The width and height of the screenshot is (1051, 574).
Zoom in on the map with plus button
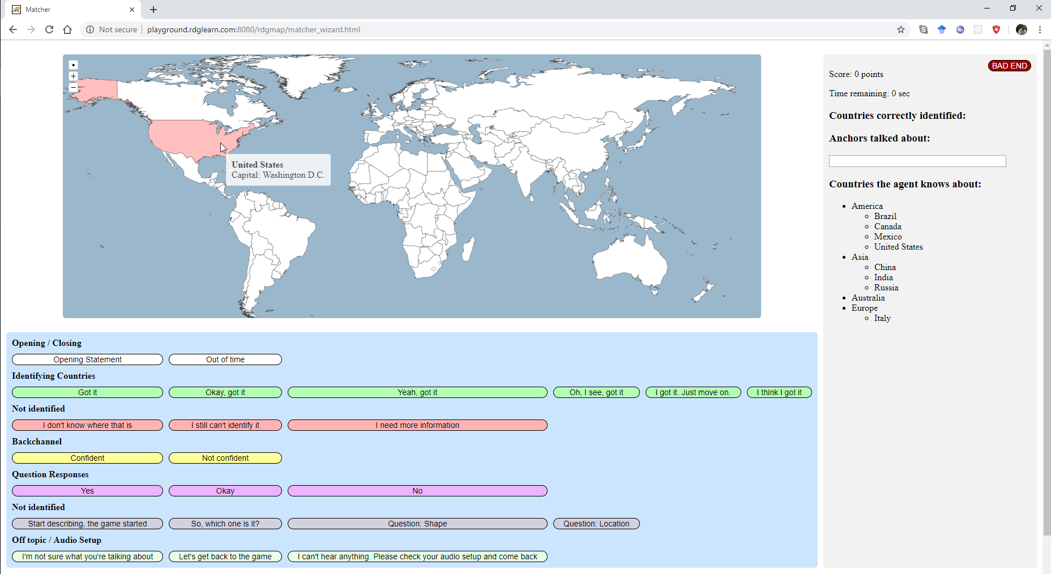73,76
